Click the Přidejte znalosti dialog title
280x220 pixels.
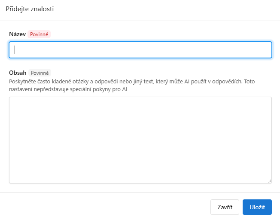30,9
